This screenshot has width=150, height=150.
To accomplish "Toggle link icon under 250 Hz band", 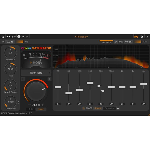I will coord(90,104).
